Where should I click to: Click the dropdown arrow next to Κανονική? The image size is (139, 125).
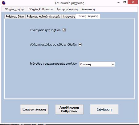pos(113,64)
